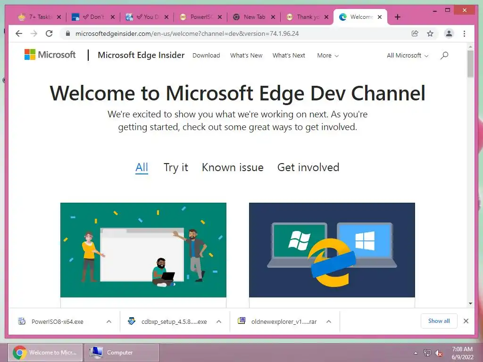Select the Known issue filter
483x362 pixels.
(233, 167)
